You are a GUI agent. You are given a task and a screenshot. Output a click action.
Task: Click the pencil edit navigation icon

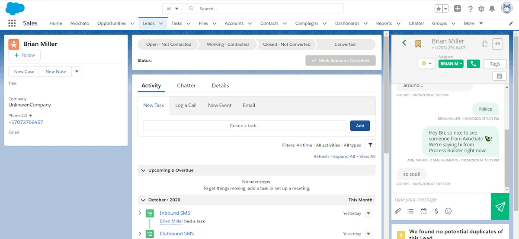click(511, 23)
